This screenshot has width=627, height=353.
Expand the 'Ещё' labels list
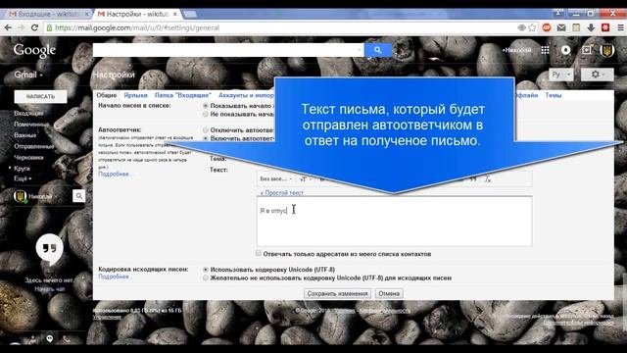tap(23, 178)
